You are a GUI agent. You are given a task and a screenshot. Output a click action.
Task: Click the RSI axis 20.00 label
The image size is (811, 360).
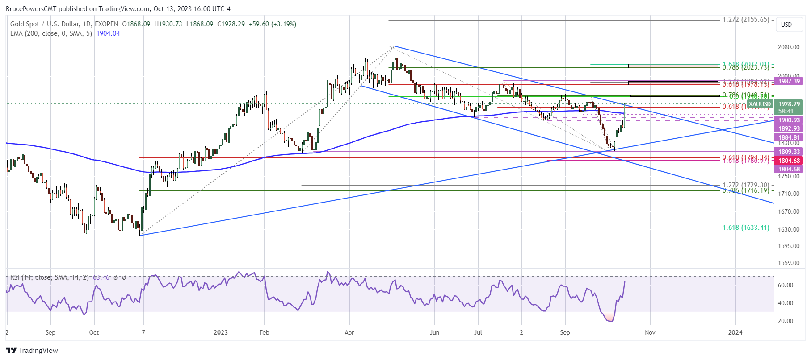coord(786,321)
